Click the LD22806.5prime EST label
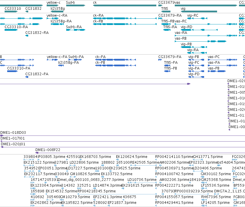 pyautogui.click(x=84, y=163)
